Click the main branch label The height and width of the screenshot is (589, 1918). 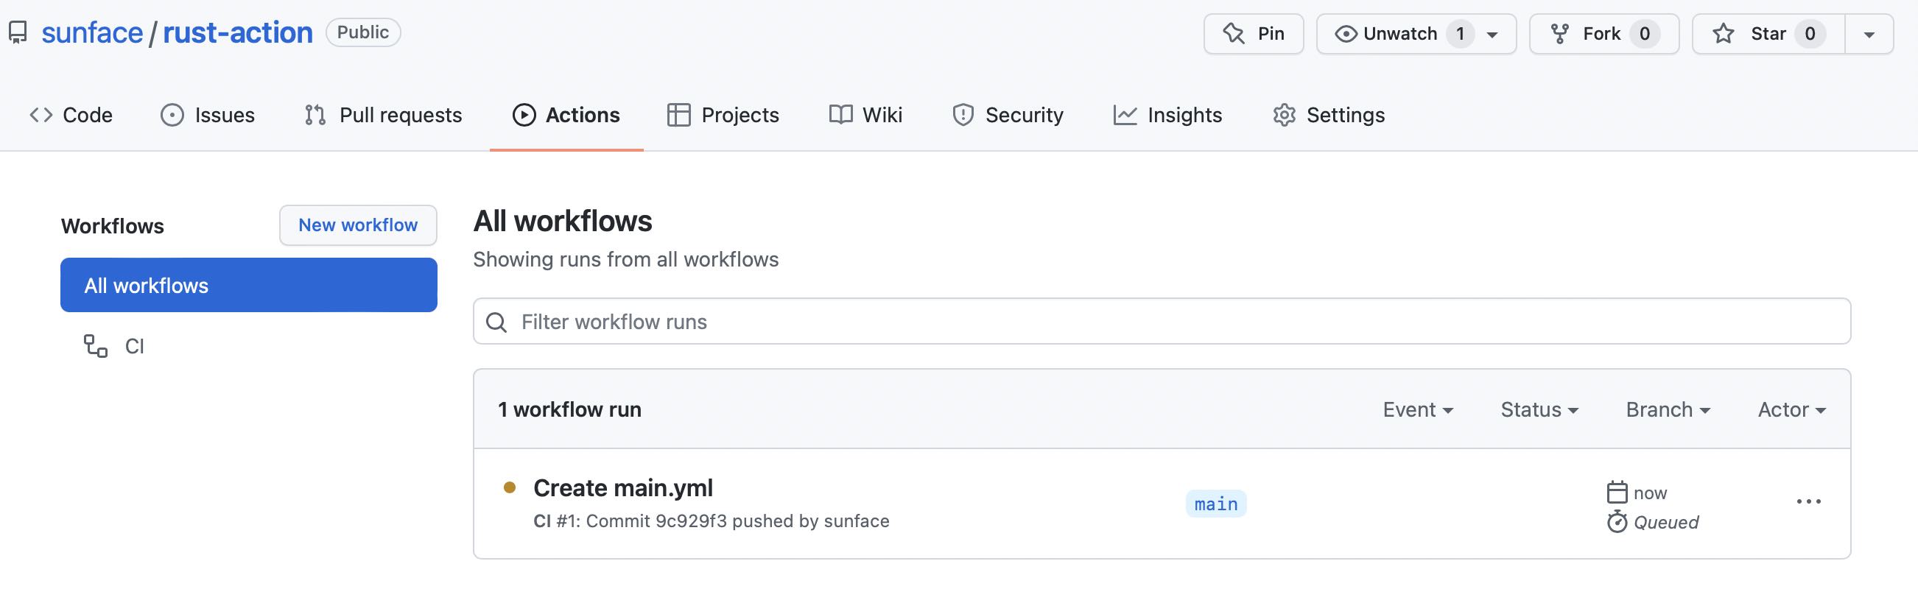(1216, 504)
